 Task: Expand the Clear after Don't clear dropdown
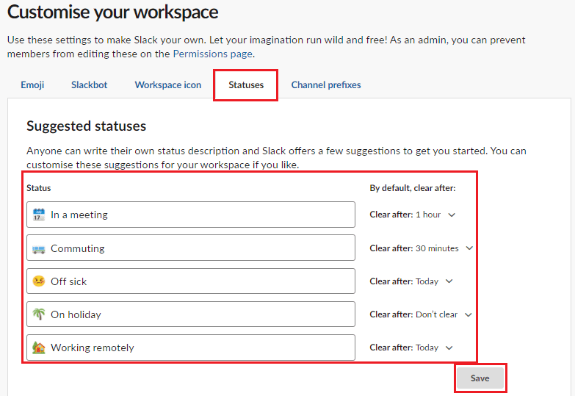421,314
